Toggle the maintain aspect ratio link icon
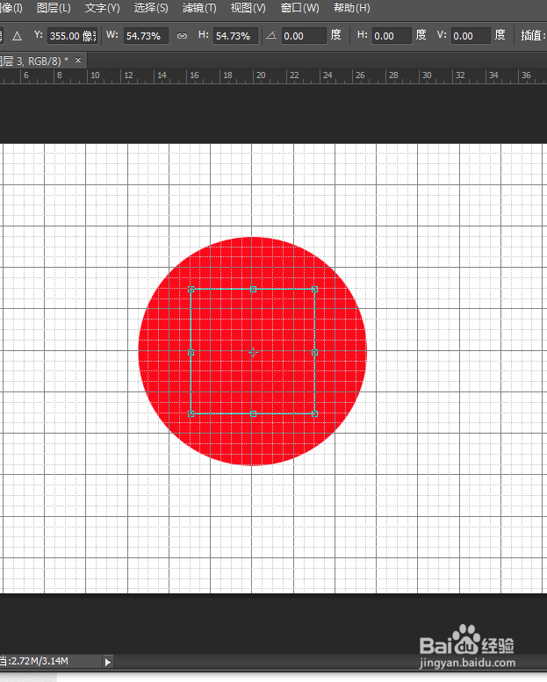 (x=183, y=36)
